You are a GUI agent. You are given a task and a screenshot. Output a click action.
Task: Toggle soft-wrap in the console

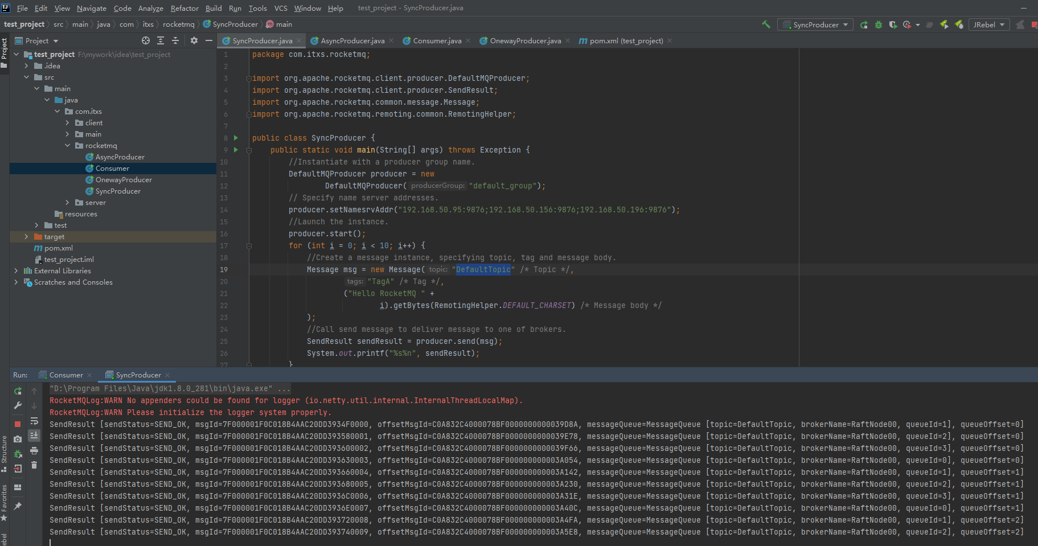click(x=34, y=421)
